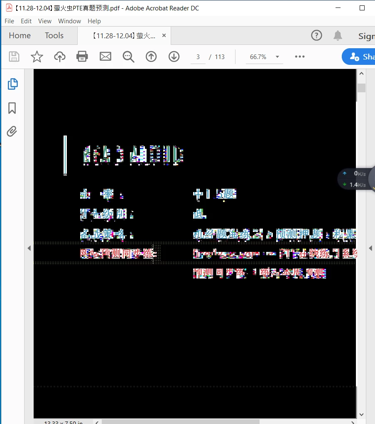Click the vertical scrollbar up arrow
This screenshot has width=375, height=424.
click(361, 74)
